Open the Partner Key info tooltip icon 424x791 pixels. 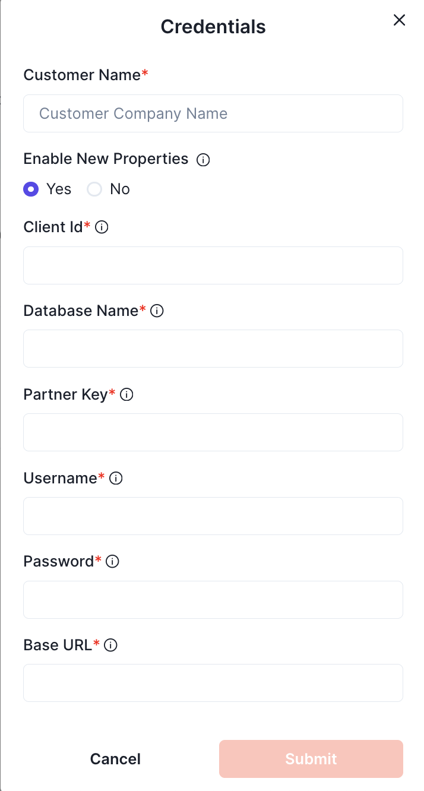pos(126,394)
